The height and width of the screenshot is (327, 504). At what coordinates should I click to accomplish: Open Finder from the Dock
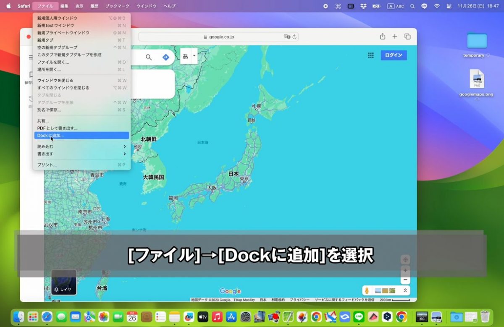[18, 317]
